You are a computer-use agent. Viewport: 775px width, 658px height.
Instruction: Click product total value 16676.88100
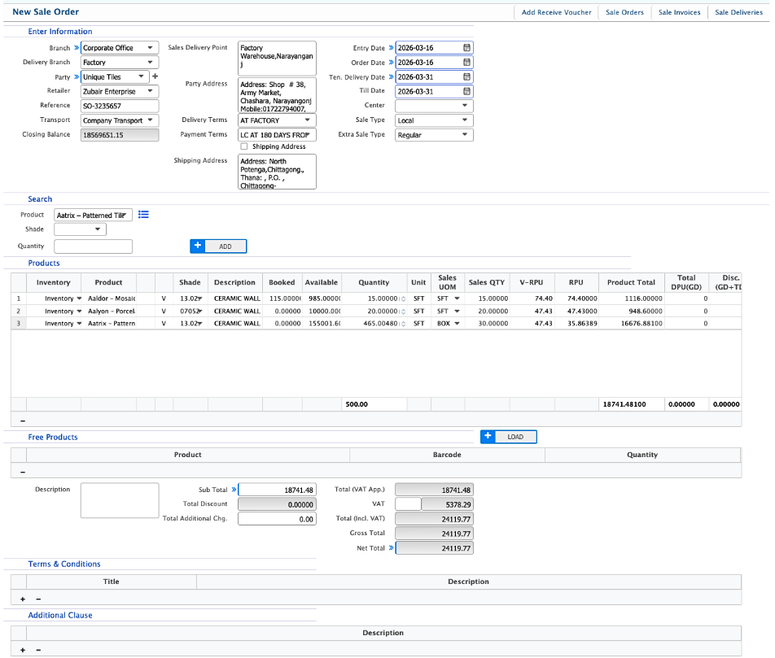pos(641,324)
